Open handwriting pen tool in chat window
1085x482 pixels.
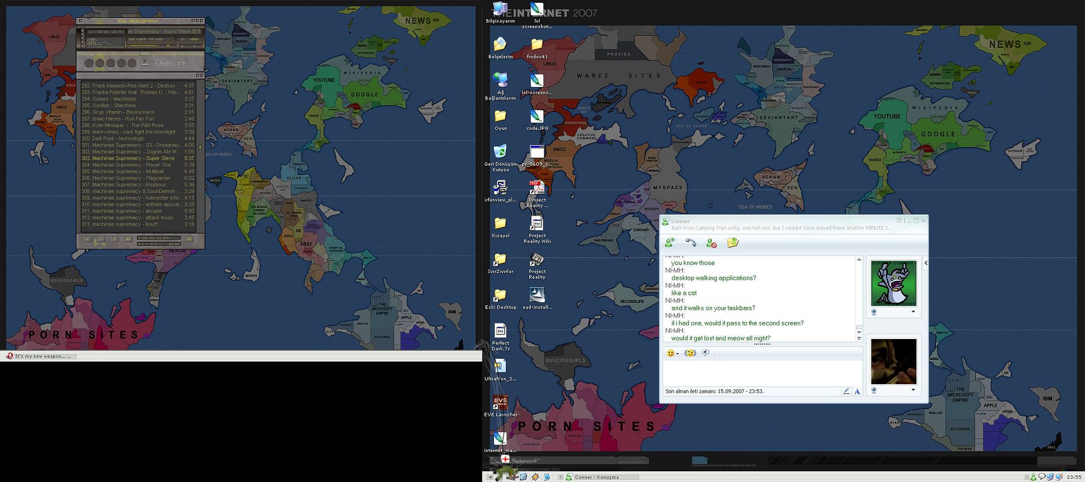coord(846,391)
